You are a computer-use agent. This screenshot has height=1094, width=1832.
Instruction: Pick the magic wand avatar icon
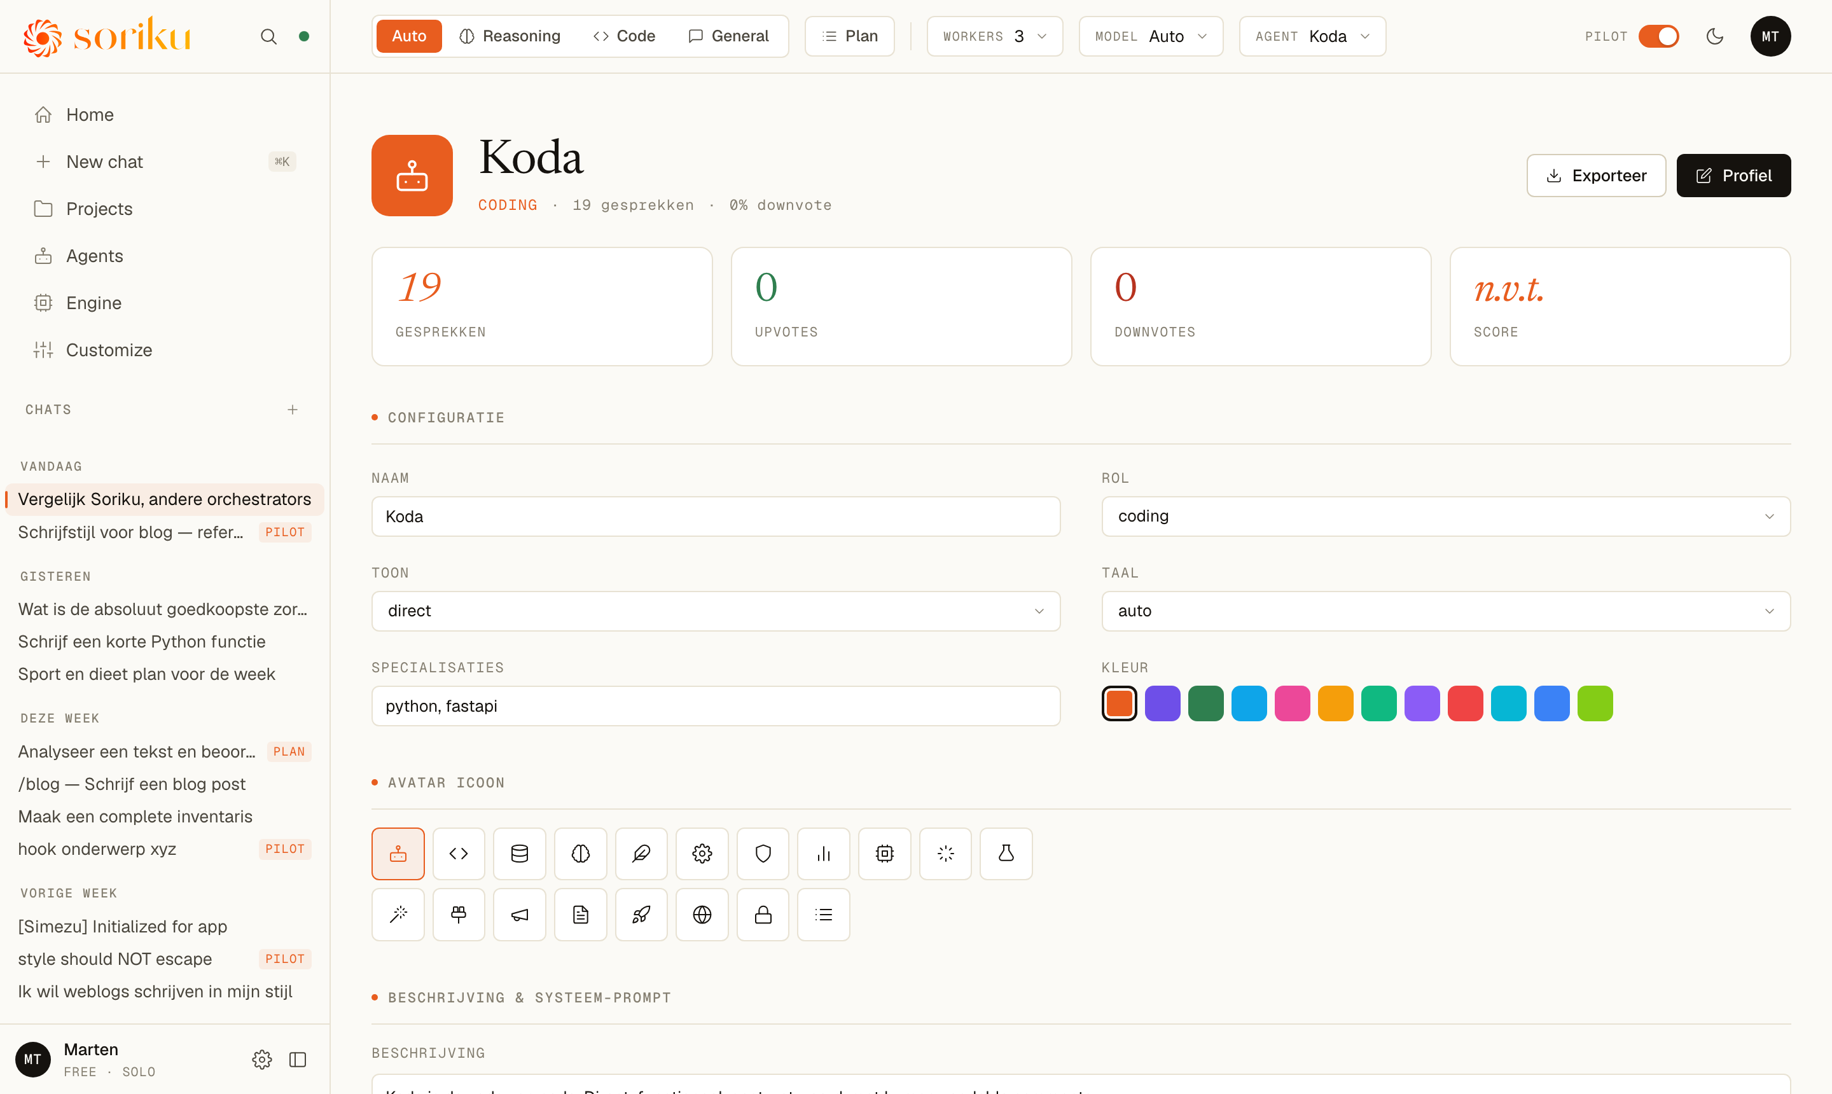click(398, 915)
